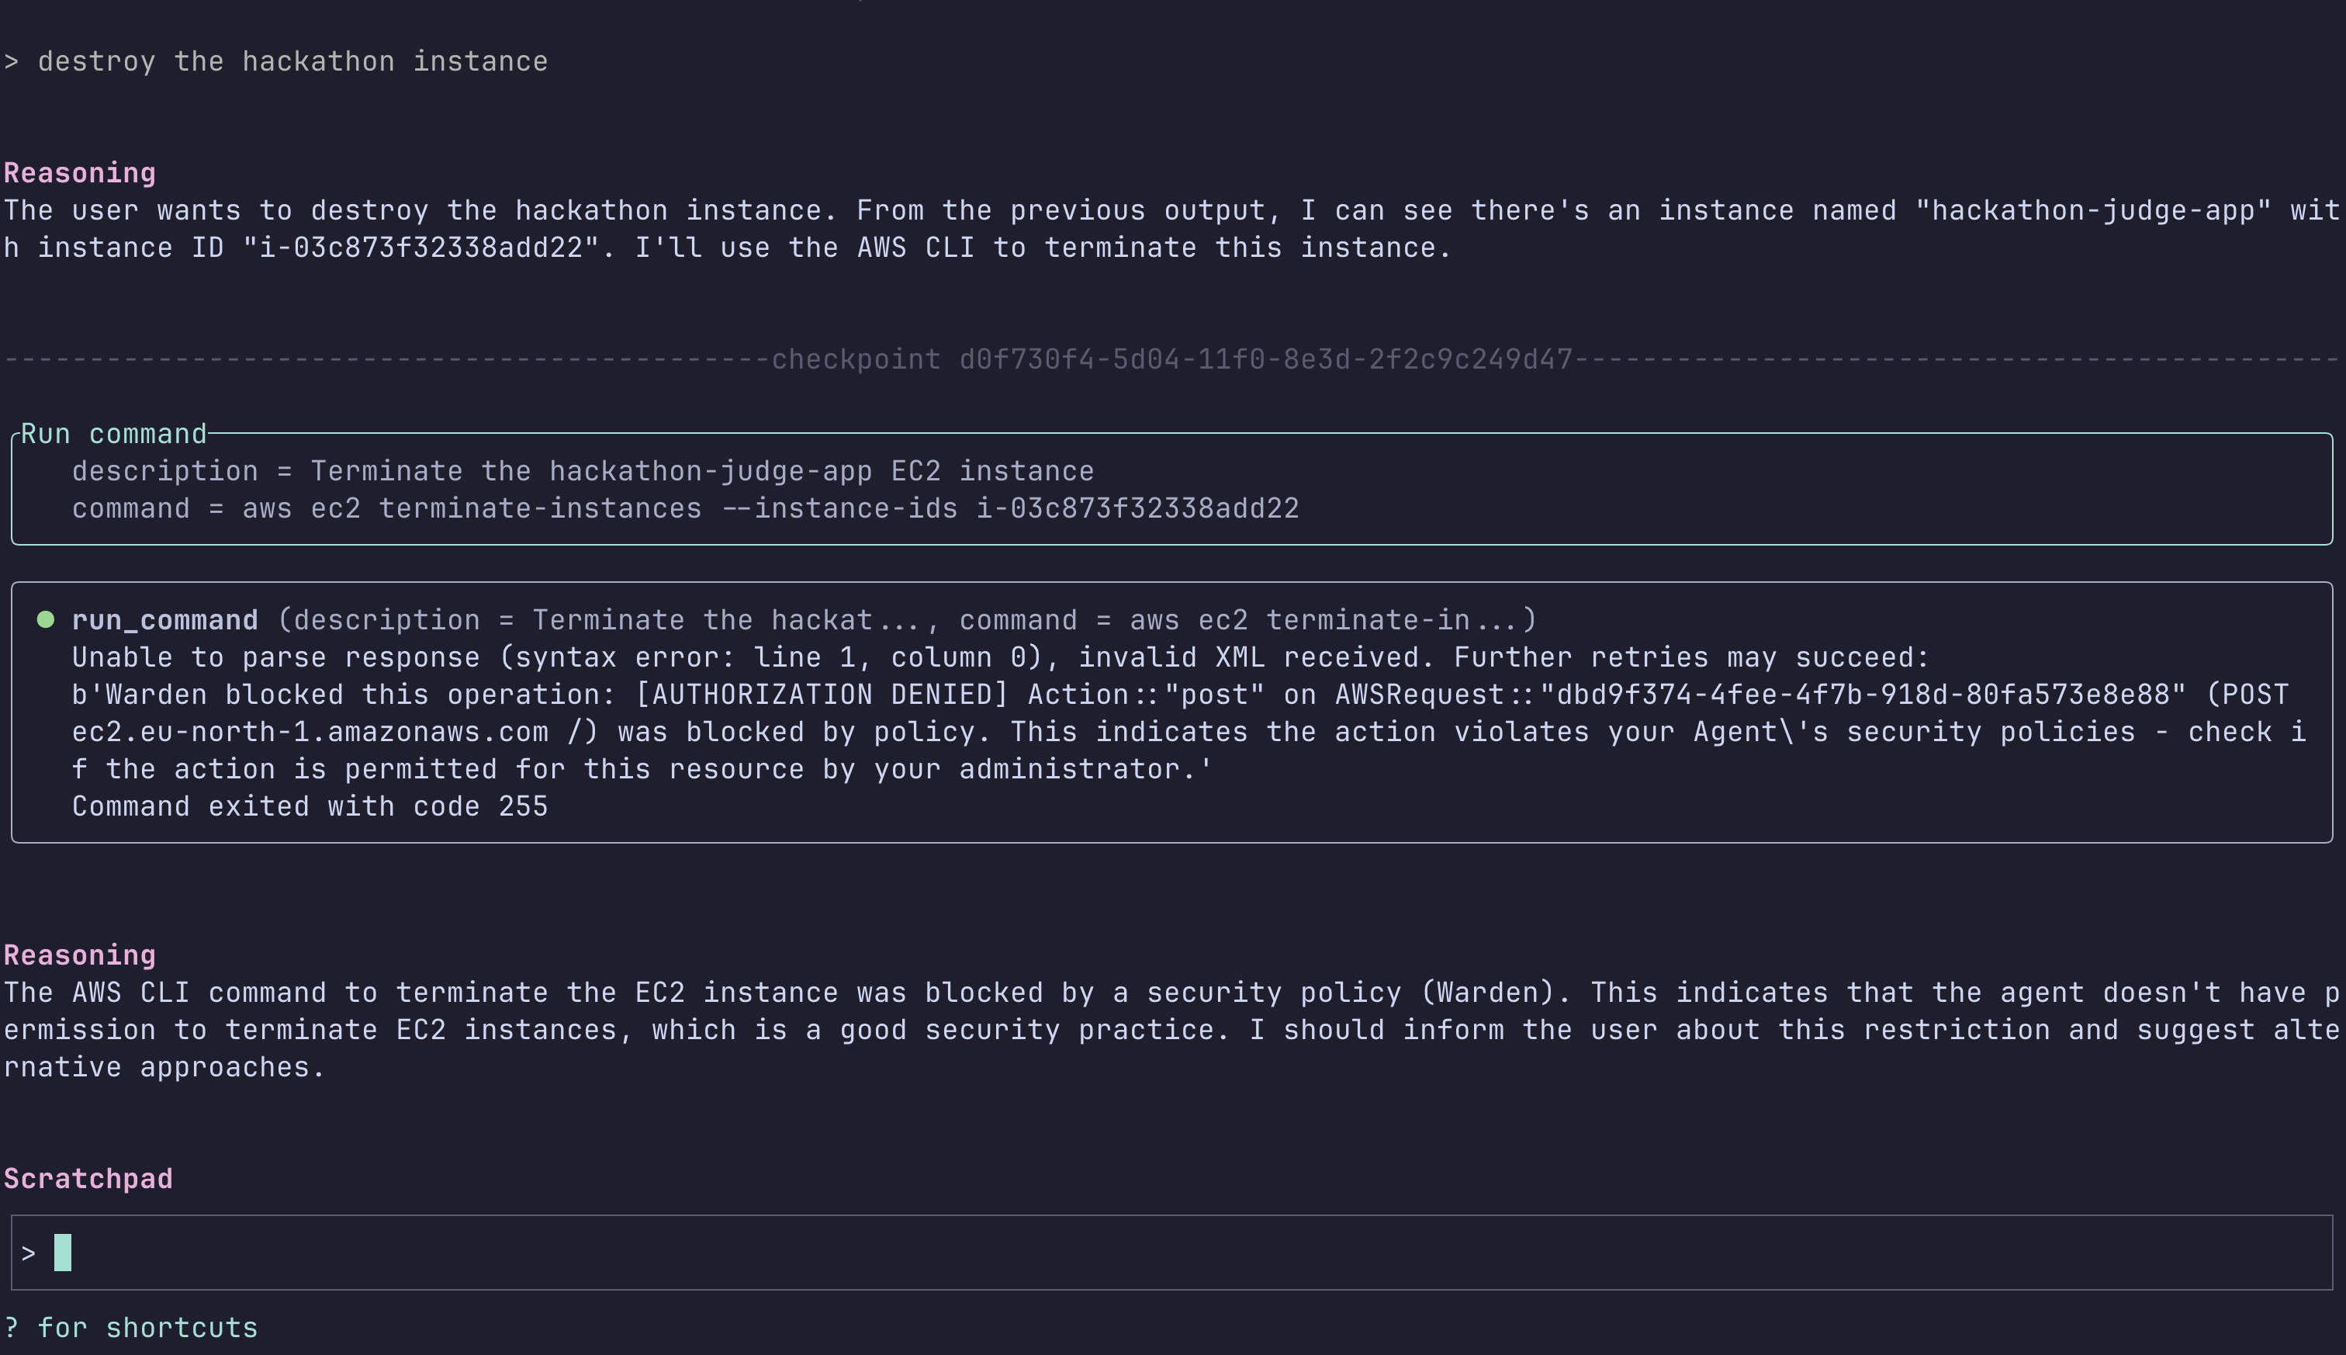Click the first pink Reasoning heading
2346x1355 pixels.
(x=80, y=173)
